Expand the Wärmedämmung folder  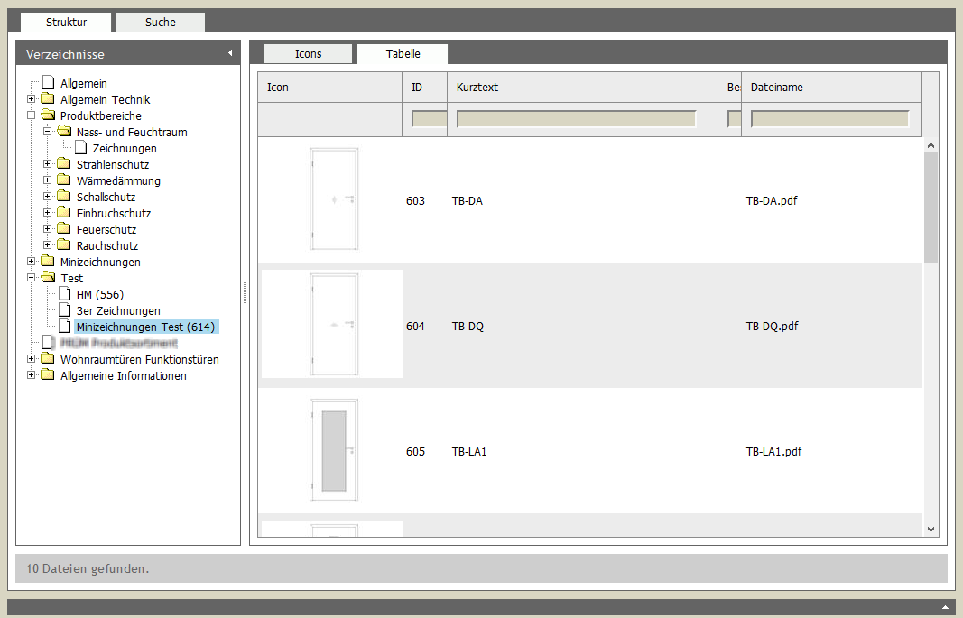48,180
